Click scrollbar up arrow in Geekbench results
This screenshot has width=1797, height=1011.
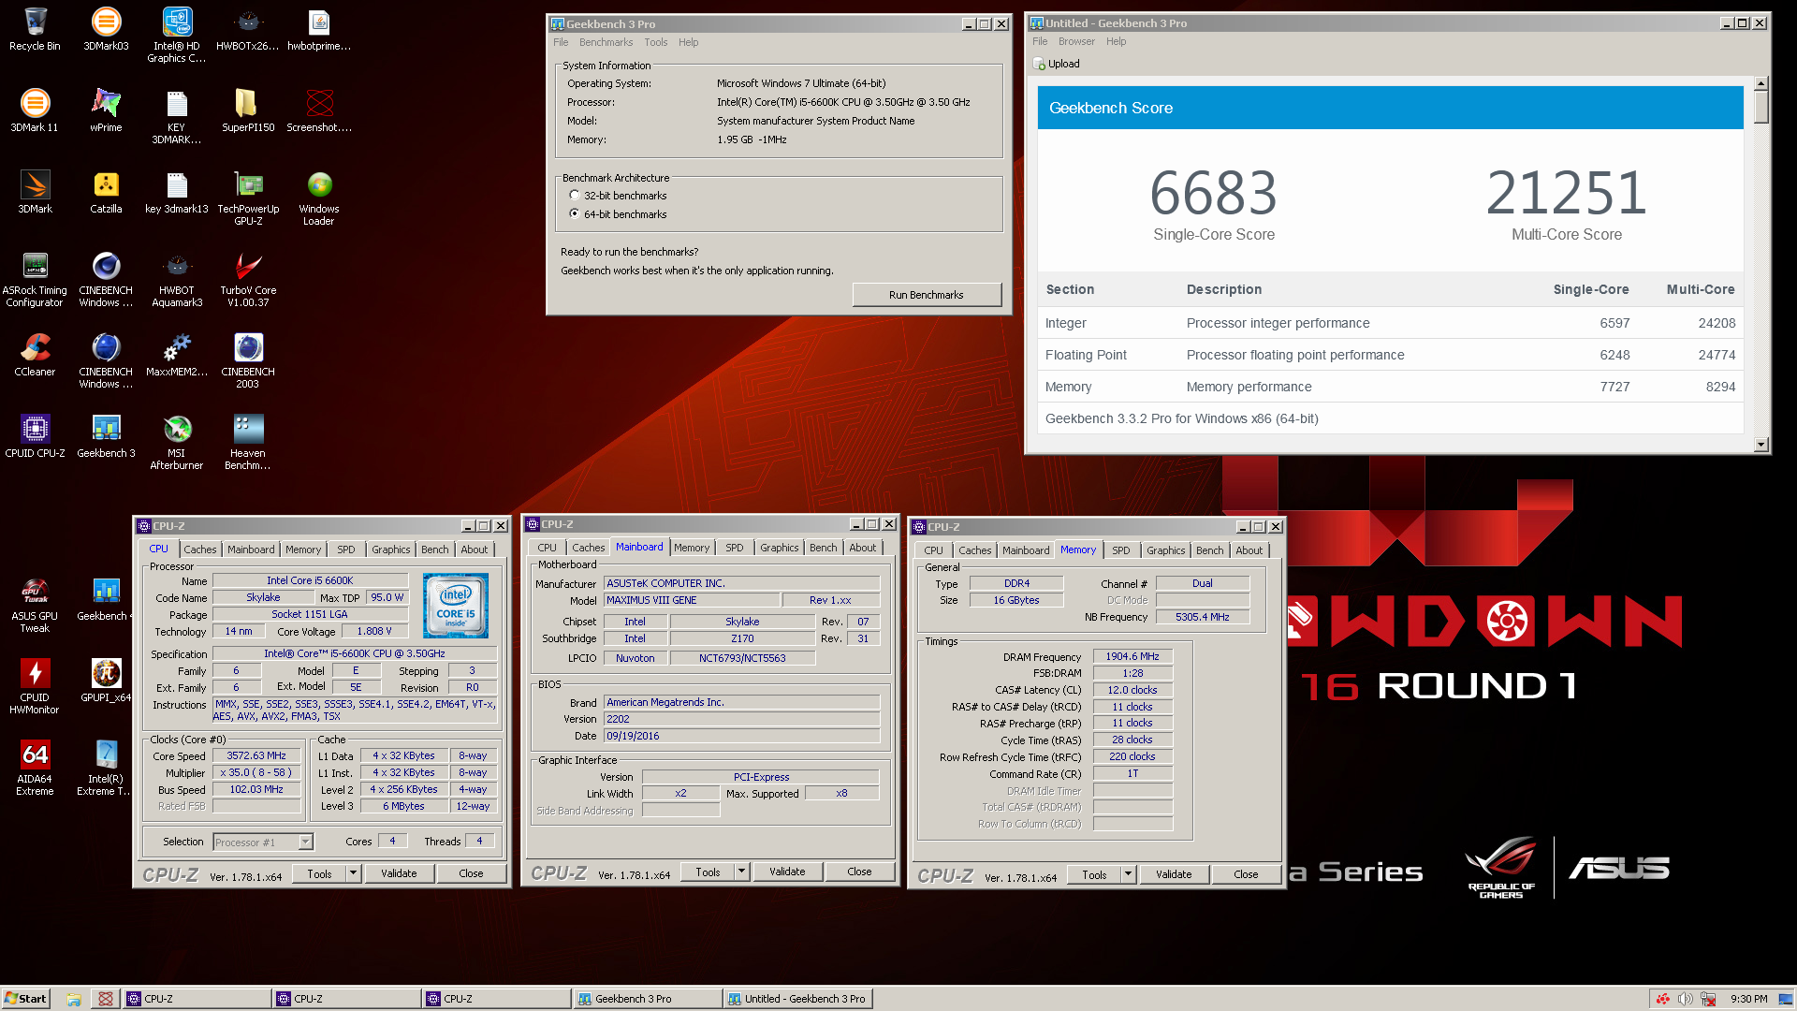tap(1761, 83)
